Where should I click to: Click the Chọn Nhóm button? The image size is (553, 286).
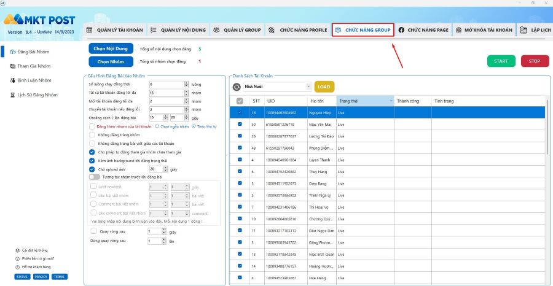(111, 61)
